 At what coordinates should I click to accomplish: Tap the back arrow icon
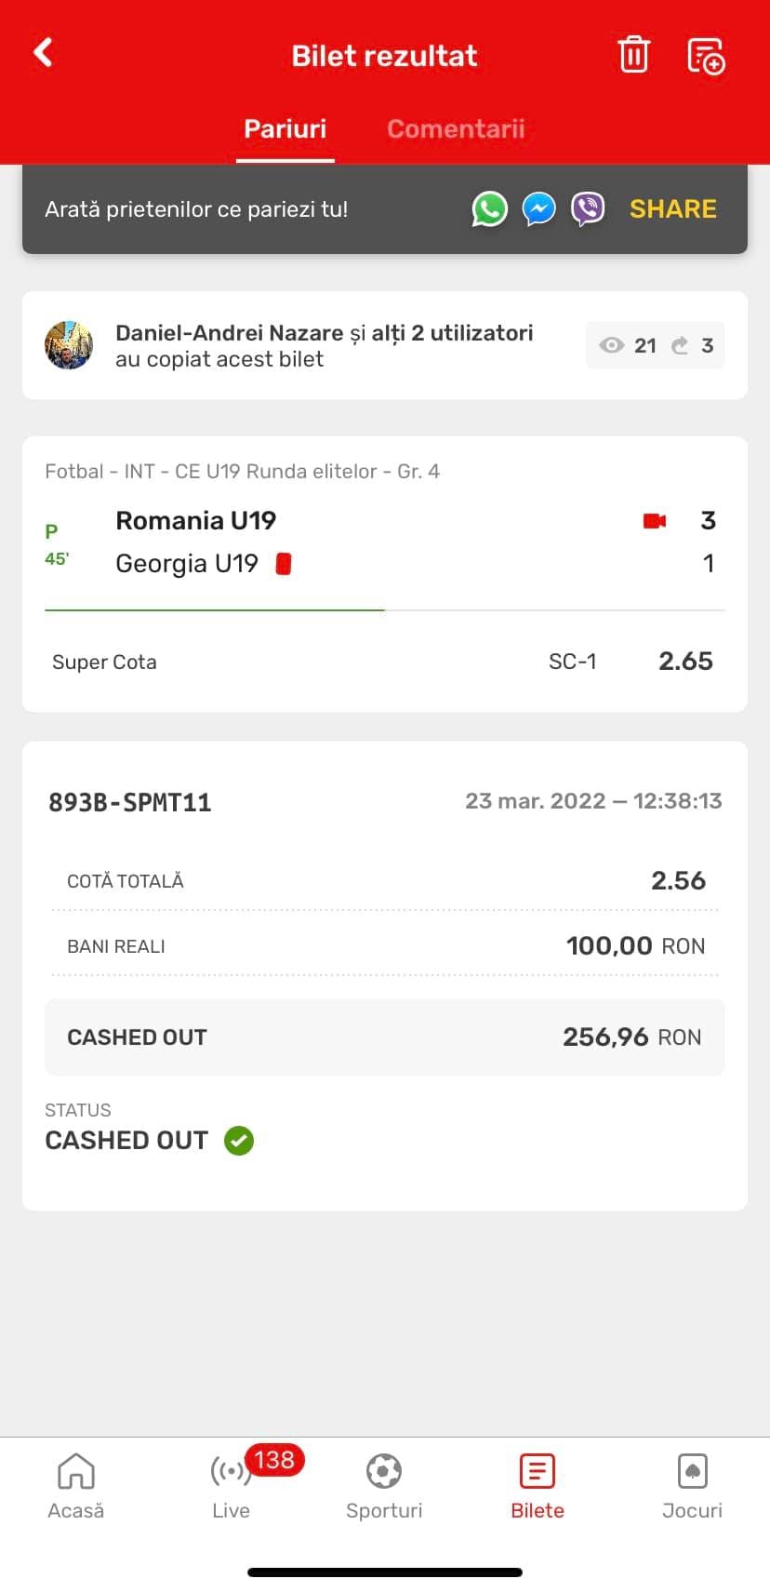point(44,53)
